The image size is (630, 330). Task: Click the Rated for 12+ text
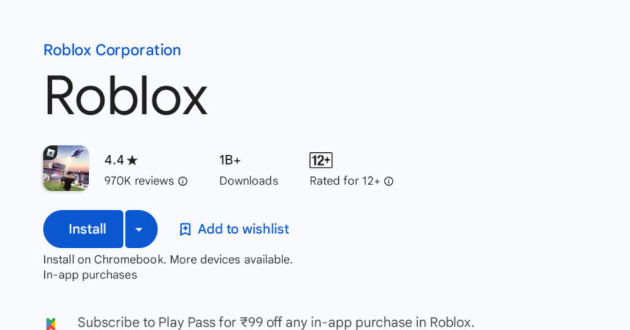point(345,181)
